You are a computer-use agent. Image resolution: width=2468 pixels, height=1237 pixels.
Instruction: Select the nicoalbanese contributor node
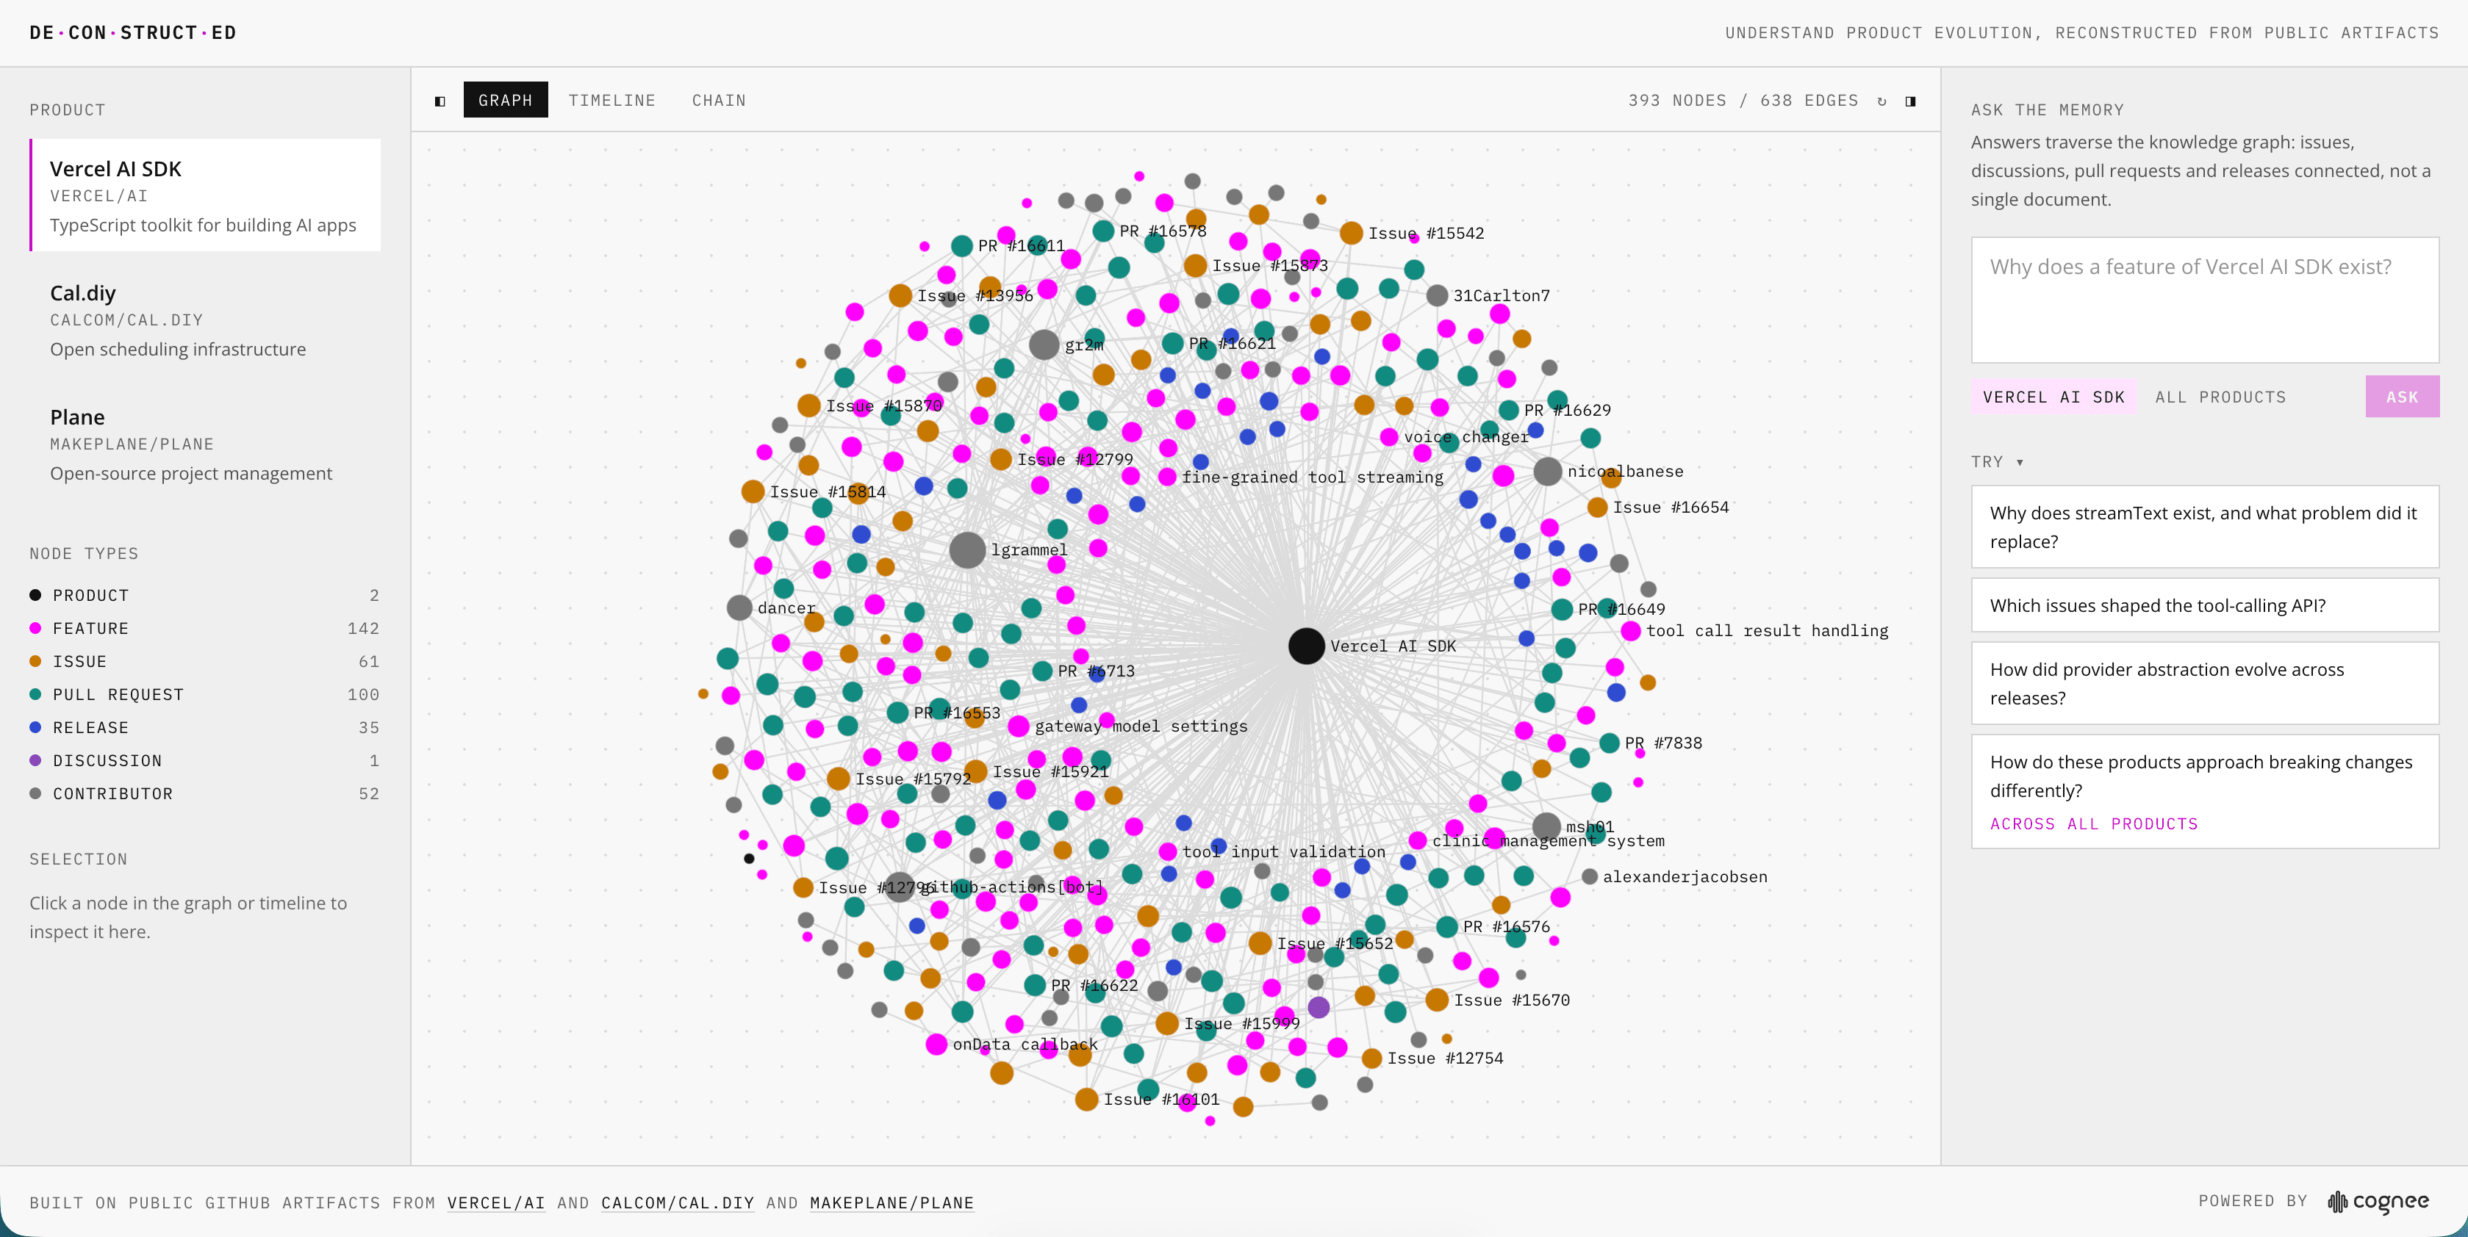tap(1547, 471)
